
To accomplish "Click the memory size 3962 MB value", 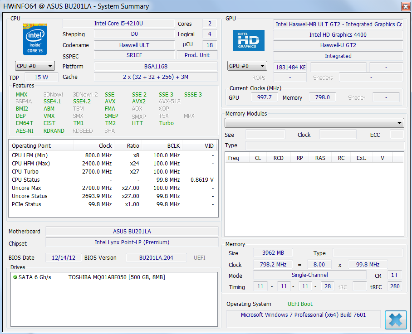I will click(x=273, y=253).
